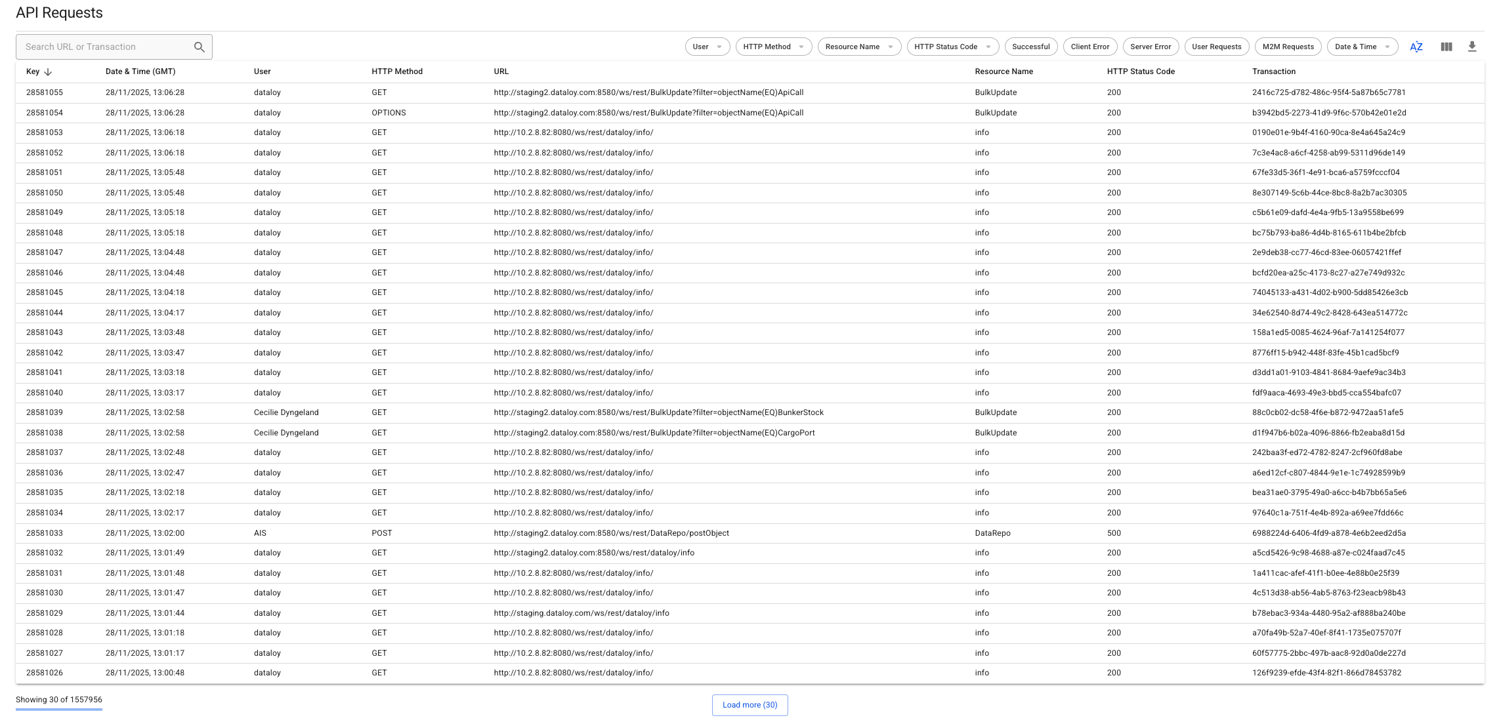The width and height of the screenshot is (1499, 720).
Task: Click the Load more (30) button
Action: [x=749, y=705]
